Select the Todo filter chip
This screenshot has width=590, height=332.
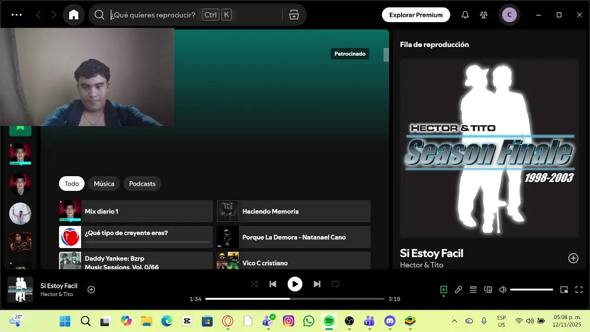tap(71, 184)
